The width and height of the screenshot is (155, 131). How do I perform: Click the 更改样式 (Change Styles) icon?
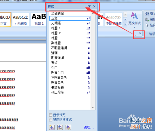[135, 16]
